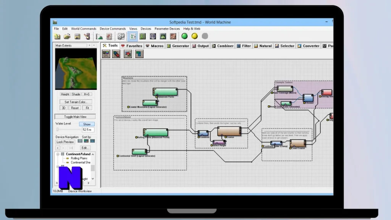Select the colored cubes group tool icon

point(116,54)
